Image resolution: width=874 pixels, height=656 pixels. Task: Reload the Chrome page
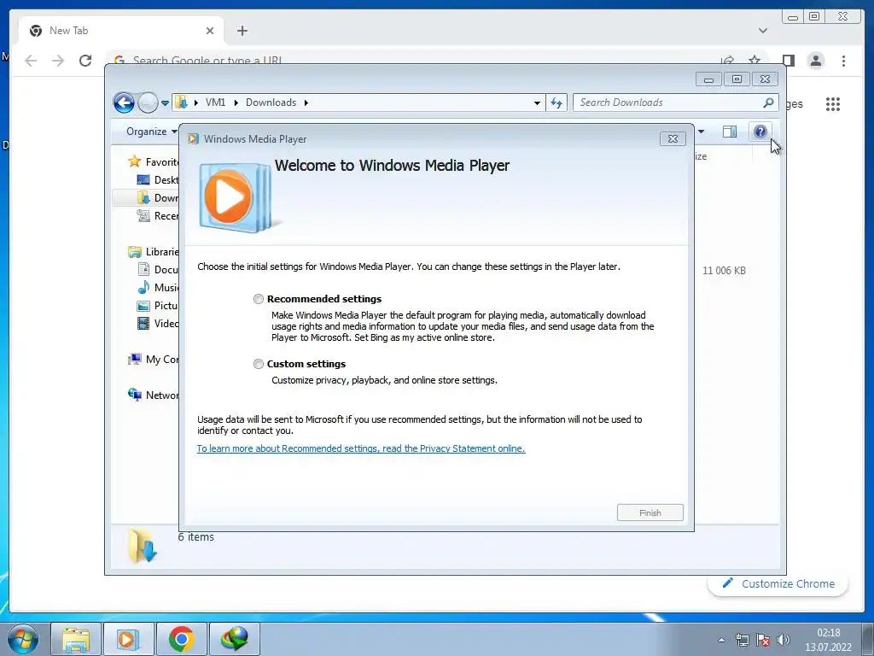85,61
